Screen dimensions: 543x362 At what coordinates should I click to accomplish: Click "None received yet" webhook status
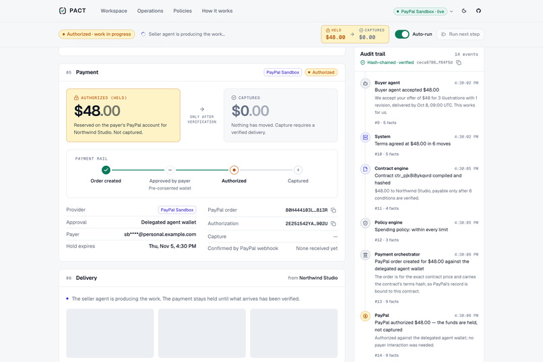pos(317,248)
